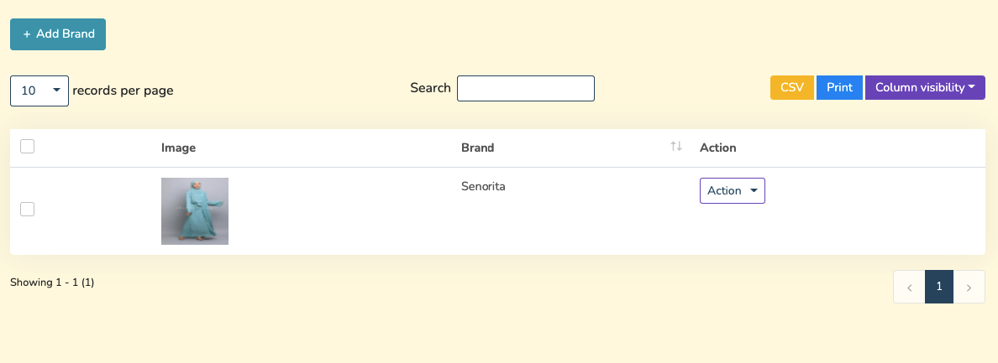Open the Action dropdown for Senorita

pos(732,191)
